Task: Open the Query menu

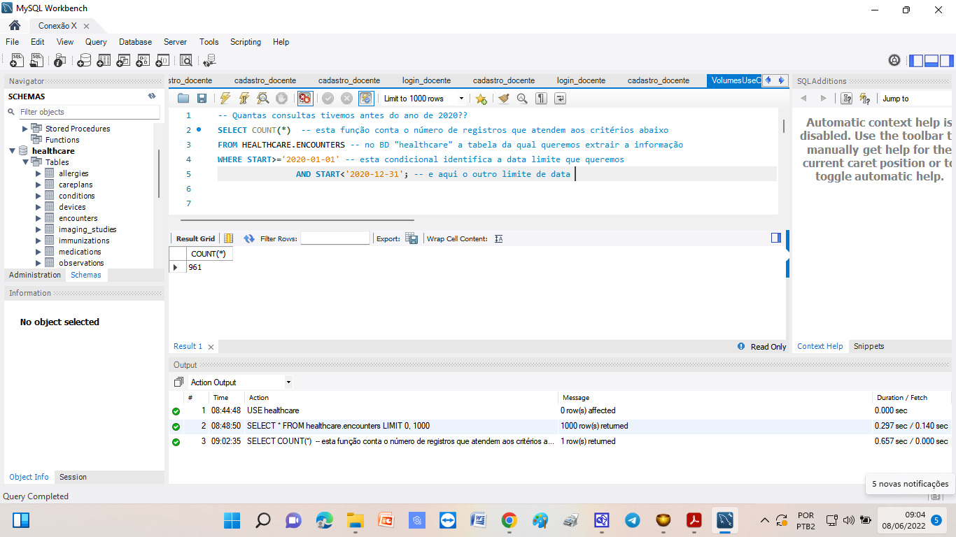Action: coord(96,42)
